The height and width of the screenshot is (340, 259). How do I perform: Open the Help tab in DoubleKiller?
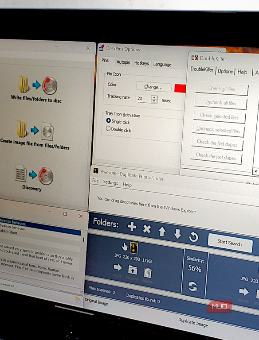[242, 72]
